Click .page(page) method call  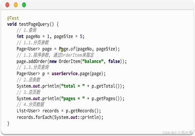(x=91, y=74)
